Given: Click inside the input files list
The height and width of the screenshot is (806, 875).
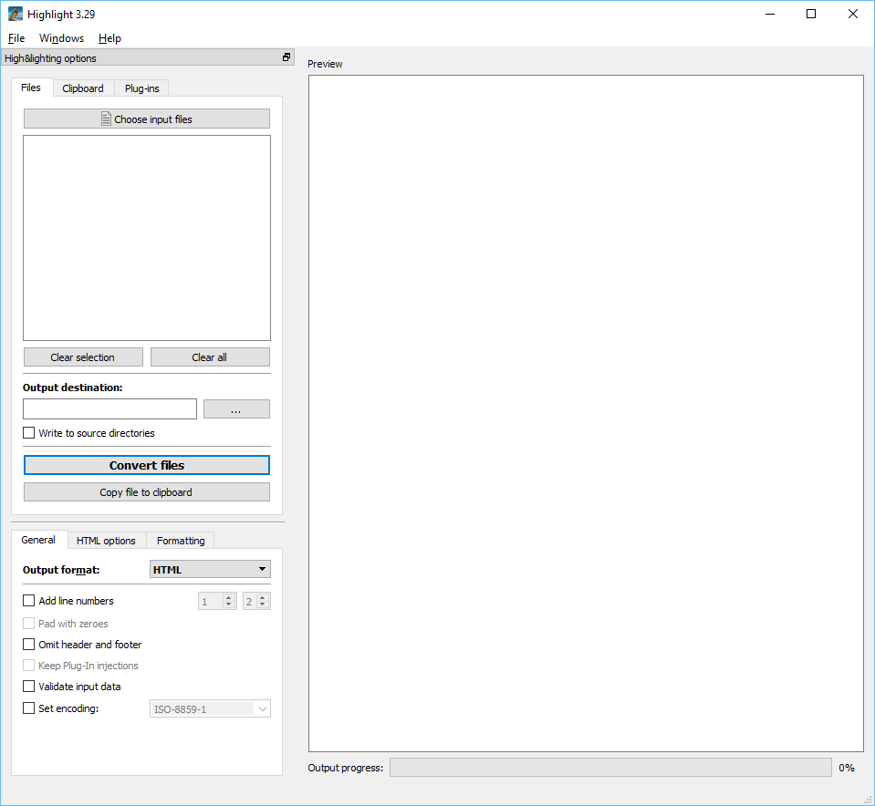Looking at the screenshot, I should tap(147, 238).
